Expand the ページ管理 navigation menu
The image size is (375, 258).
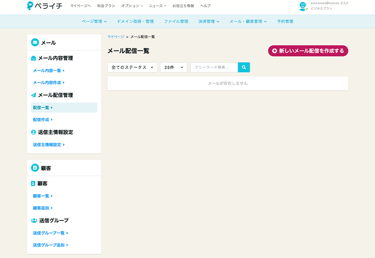pyautogui.click(x=94, y=21)
